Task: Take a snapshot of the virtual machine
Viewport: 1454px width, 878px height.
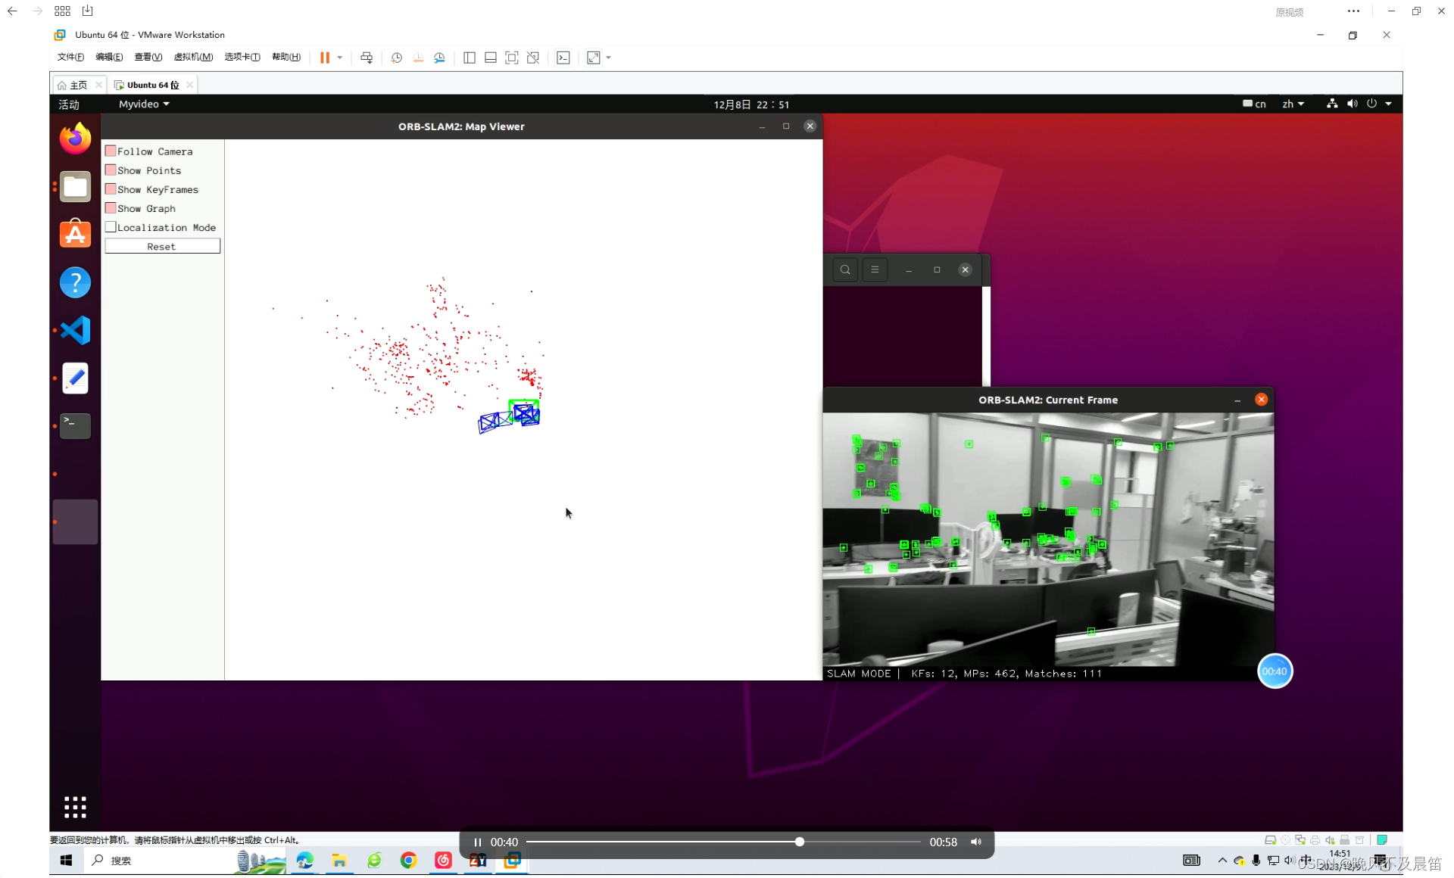Action: coord(396,58)
